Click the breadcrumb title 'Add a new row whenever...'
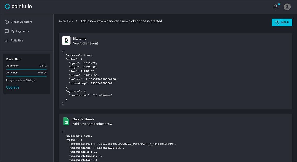This screenshot has height=162, width=297. coord(121,21)
